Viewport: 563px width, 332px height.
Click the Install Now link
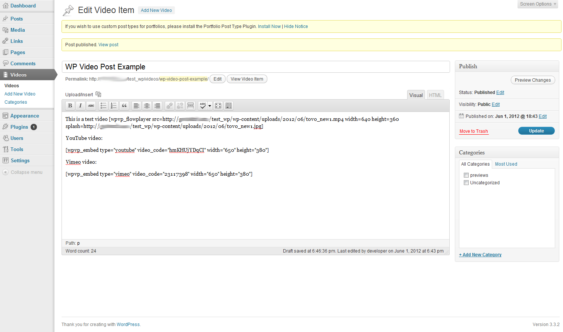pyautogui.click(x=269, y=26)
